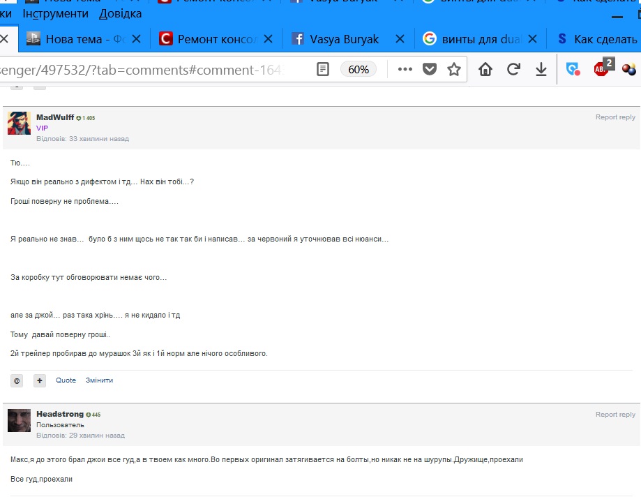Click the @ mention button under comment
Viewport: 641px width, 497px height.
point(17,380)
